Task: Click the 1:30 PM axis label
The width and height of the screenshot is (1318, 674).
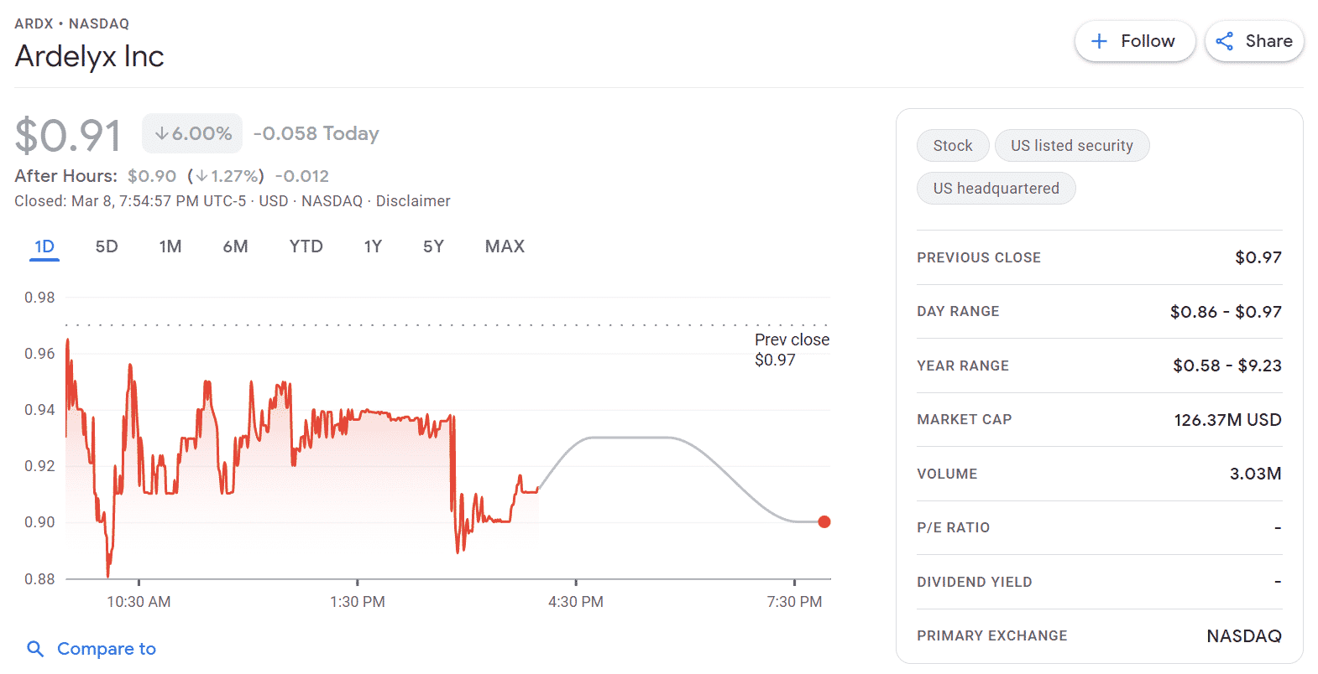Action: coord(358,602)
